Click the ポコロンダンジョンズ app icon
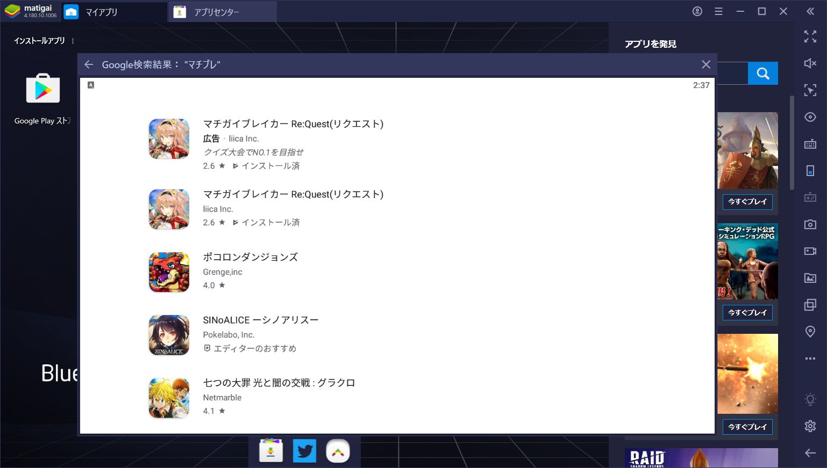The width and height of the screenshot is (827, 468). 169,272
